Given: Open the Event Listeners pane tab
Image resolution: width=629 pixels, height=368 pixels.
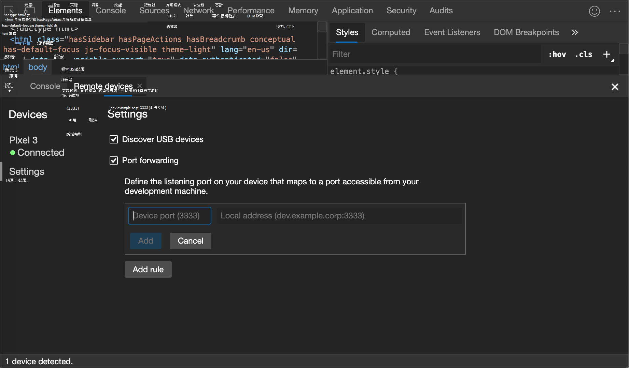Looking at the screenshot, I should point(452,32).
